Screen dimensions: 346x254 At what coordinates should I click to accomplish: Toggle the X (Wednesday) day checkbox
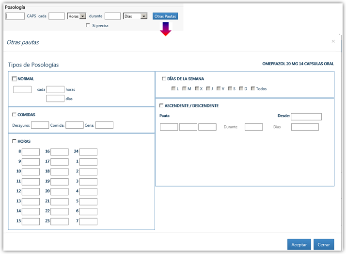point(197,89)
